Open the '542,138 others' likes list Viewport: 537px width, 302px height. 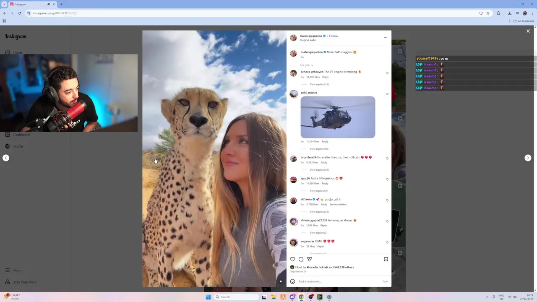[x=344, y=267]
